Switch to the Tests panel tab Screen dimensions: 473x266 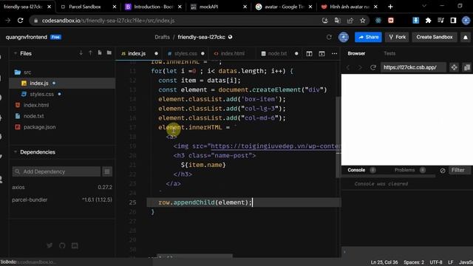click(x=389, y=53)
